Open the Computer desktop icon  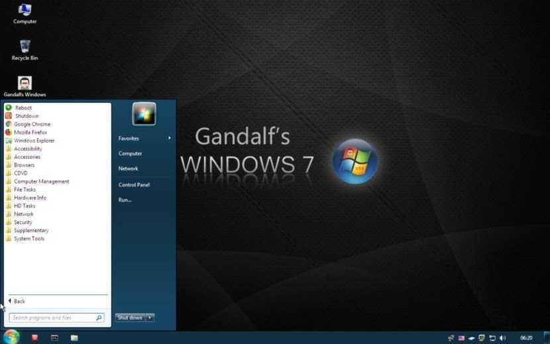tap(25, 11)
